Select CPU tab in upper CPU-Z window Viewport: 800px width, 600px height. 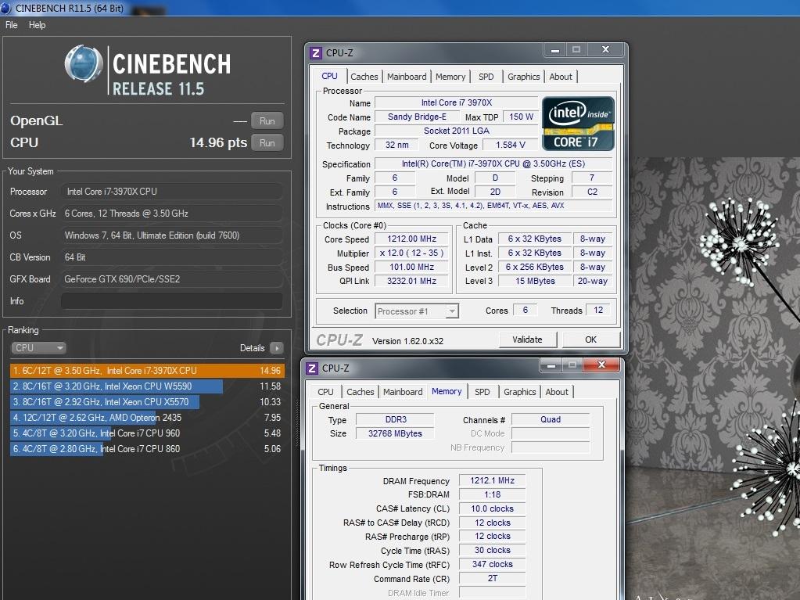click(x=329, y=76)
